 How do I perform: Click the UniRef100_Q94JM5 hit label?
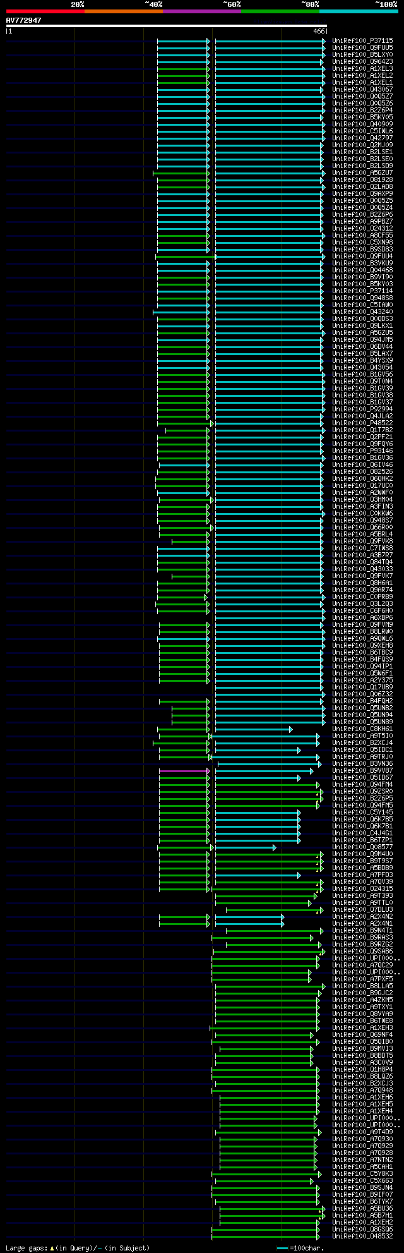pyautogui.click(x=362, y=340)
